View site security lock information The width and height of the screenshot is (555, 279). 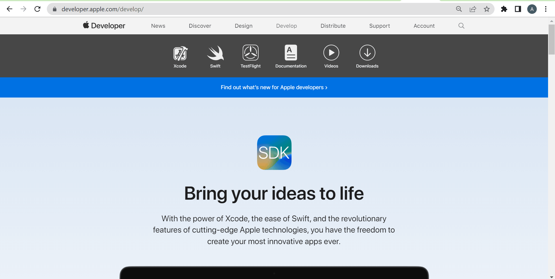[55, 9]
